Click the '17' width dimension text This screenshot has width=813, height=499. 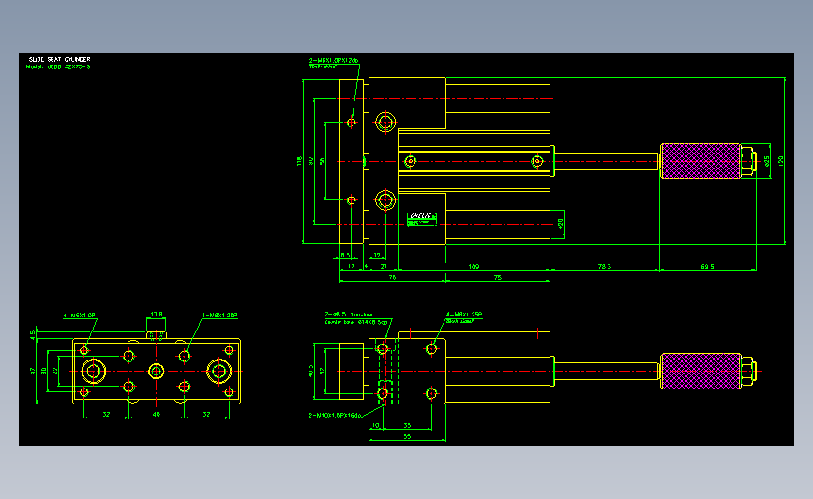pyautogui.click(x=352, y=266)
